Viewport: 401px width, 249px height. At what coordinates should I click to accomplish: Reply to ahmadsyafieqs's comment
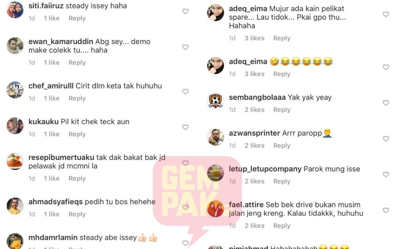pyautogui.click(x=77, y=214)
